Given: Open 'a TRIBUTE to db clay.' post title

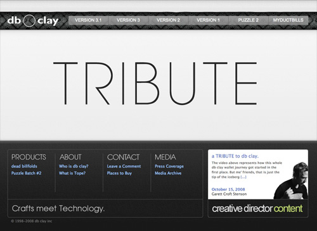Looking at the screenshot, I should [x=235, y=156].
